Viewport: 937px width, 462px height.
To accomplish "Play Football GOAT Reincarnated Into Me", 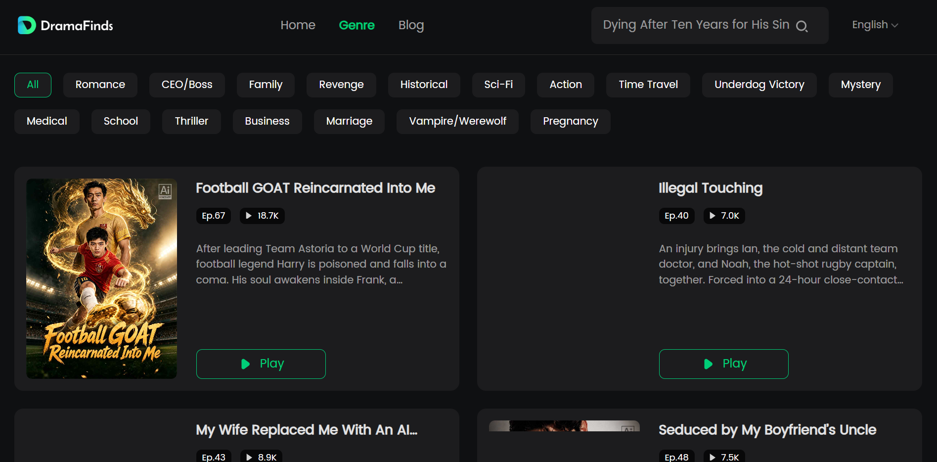I will 261,364.
